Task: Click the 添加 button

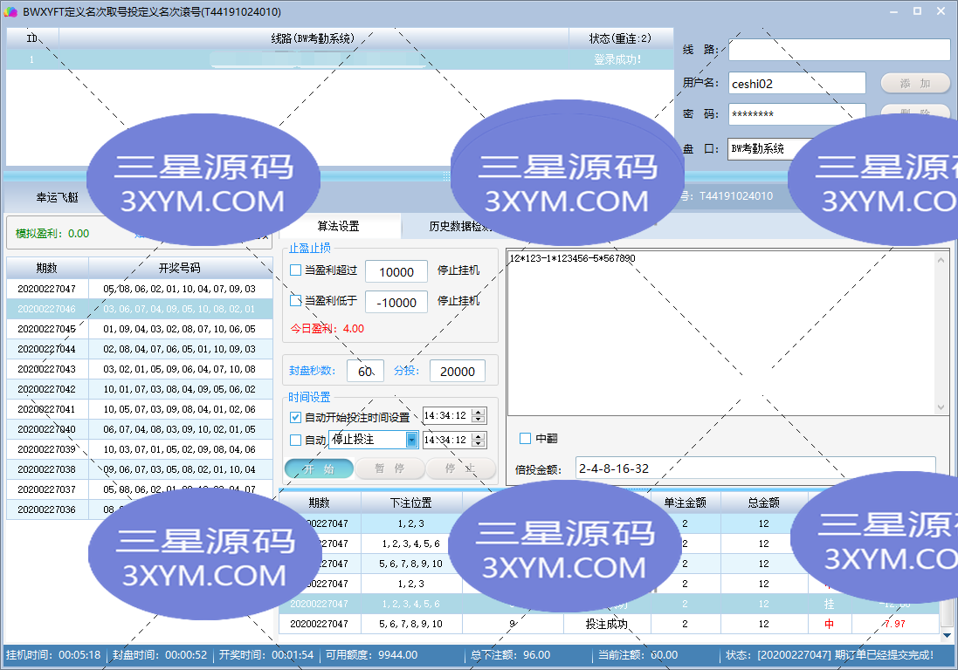Action: point(914,84)
